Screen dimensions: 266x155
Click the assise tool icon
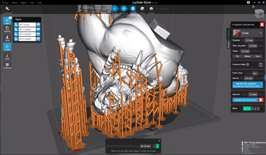coord(7,56)
